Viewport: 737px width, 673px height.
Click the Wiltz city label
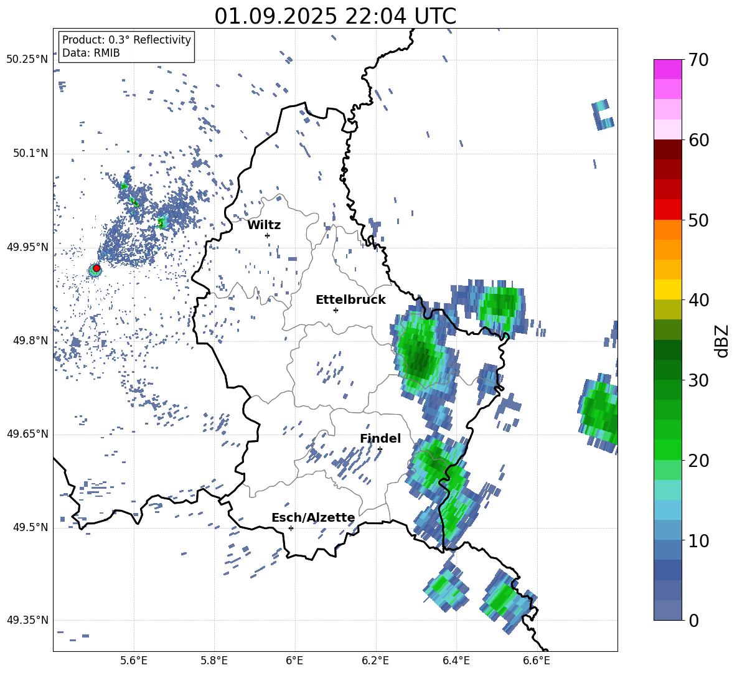click(x=264, y=225)
